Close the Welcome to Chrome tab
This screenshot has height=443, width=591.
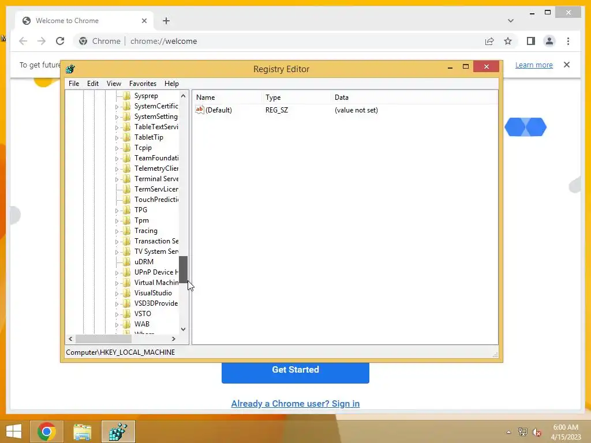(144, 21)
